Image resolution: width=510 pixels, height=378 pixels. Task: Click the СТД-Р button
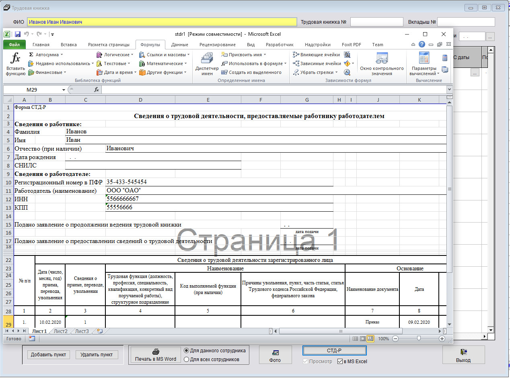pos(334,351)
